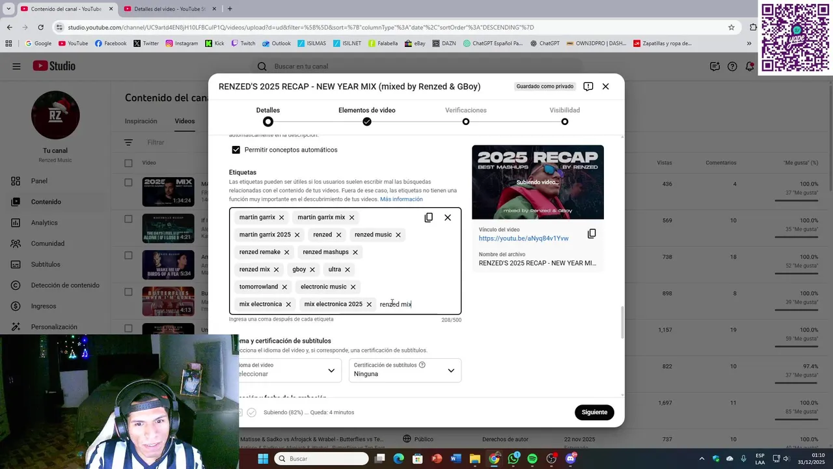The image size is (833, 469).
Task: Open Subtítulos in the sidebar
Action: coord(46,264)
